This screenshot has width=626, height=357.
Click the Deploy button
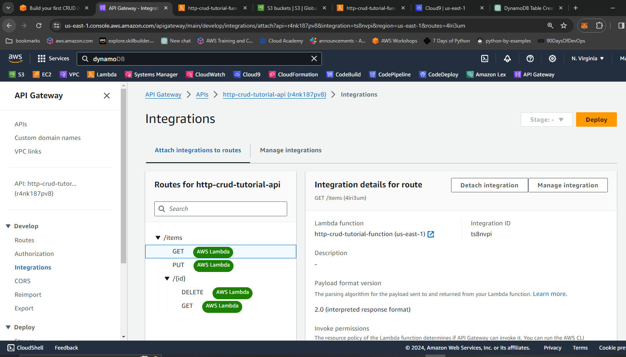tap(596, 120)
